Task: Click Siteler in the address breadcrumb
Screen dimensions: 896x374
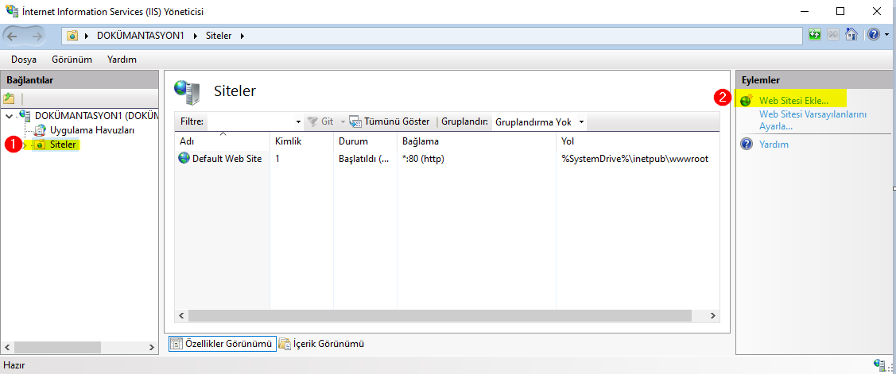Action: click(219, 36)
